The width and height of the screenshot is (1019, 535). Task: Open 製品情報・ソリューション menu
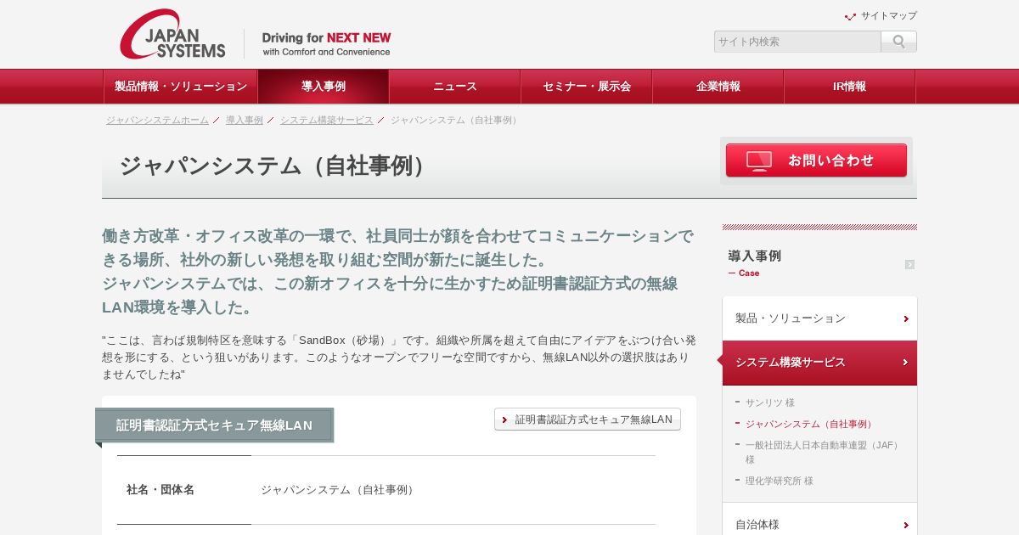181,87
